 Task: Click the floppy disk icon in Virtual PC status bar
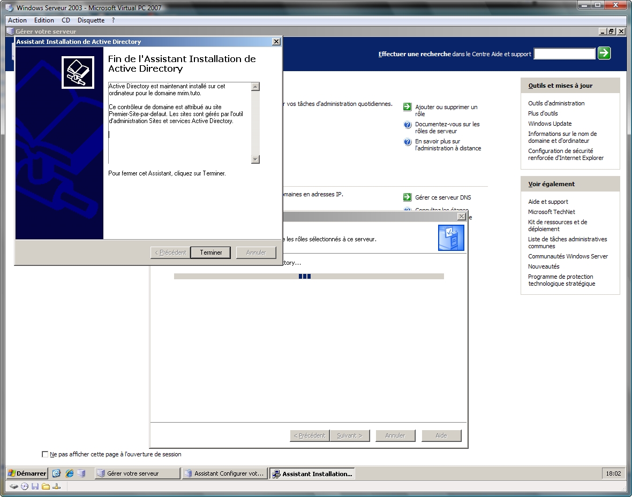[x=35, y=486]
